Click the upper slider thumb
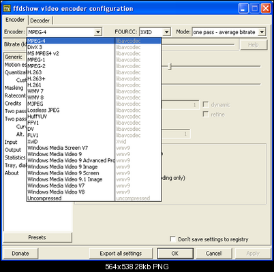The width and height of the screenshot is (274, 272). (x=170, y=67)
